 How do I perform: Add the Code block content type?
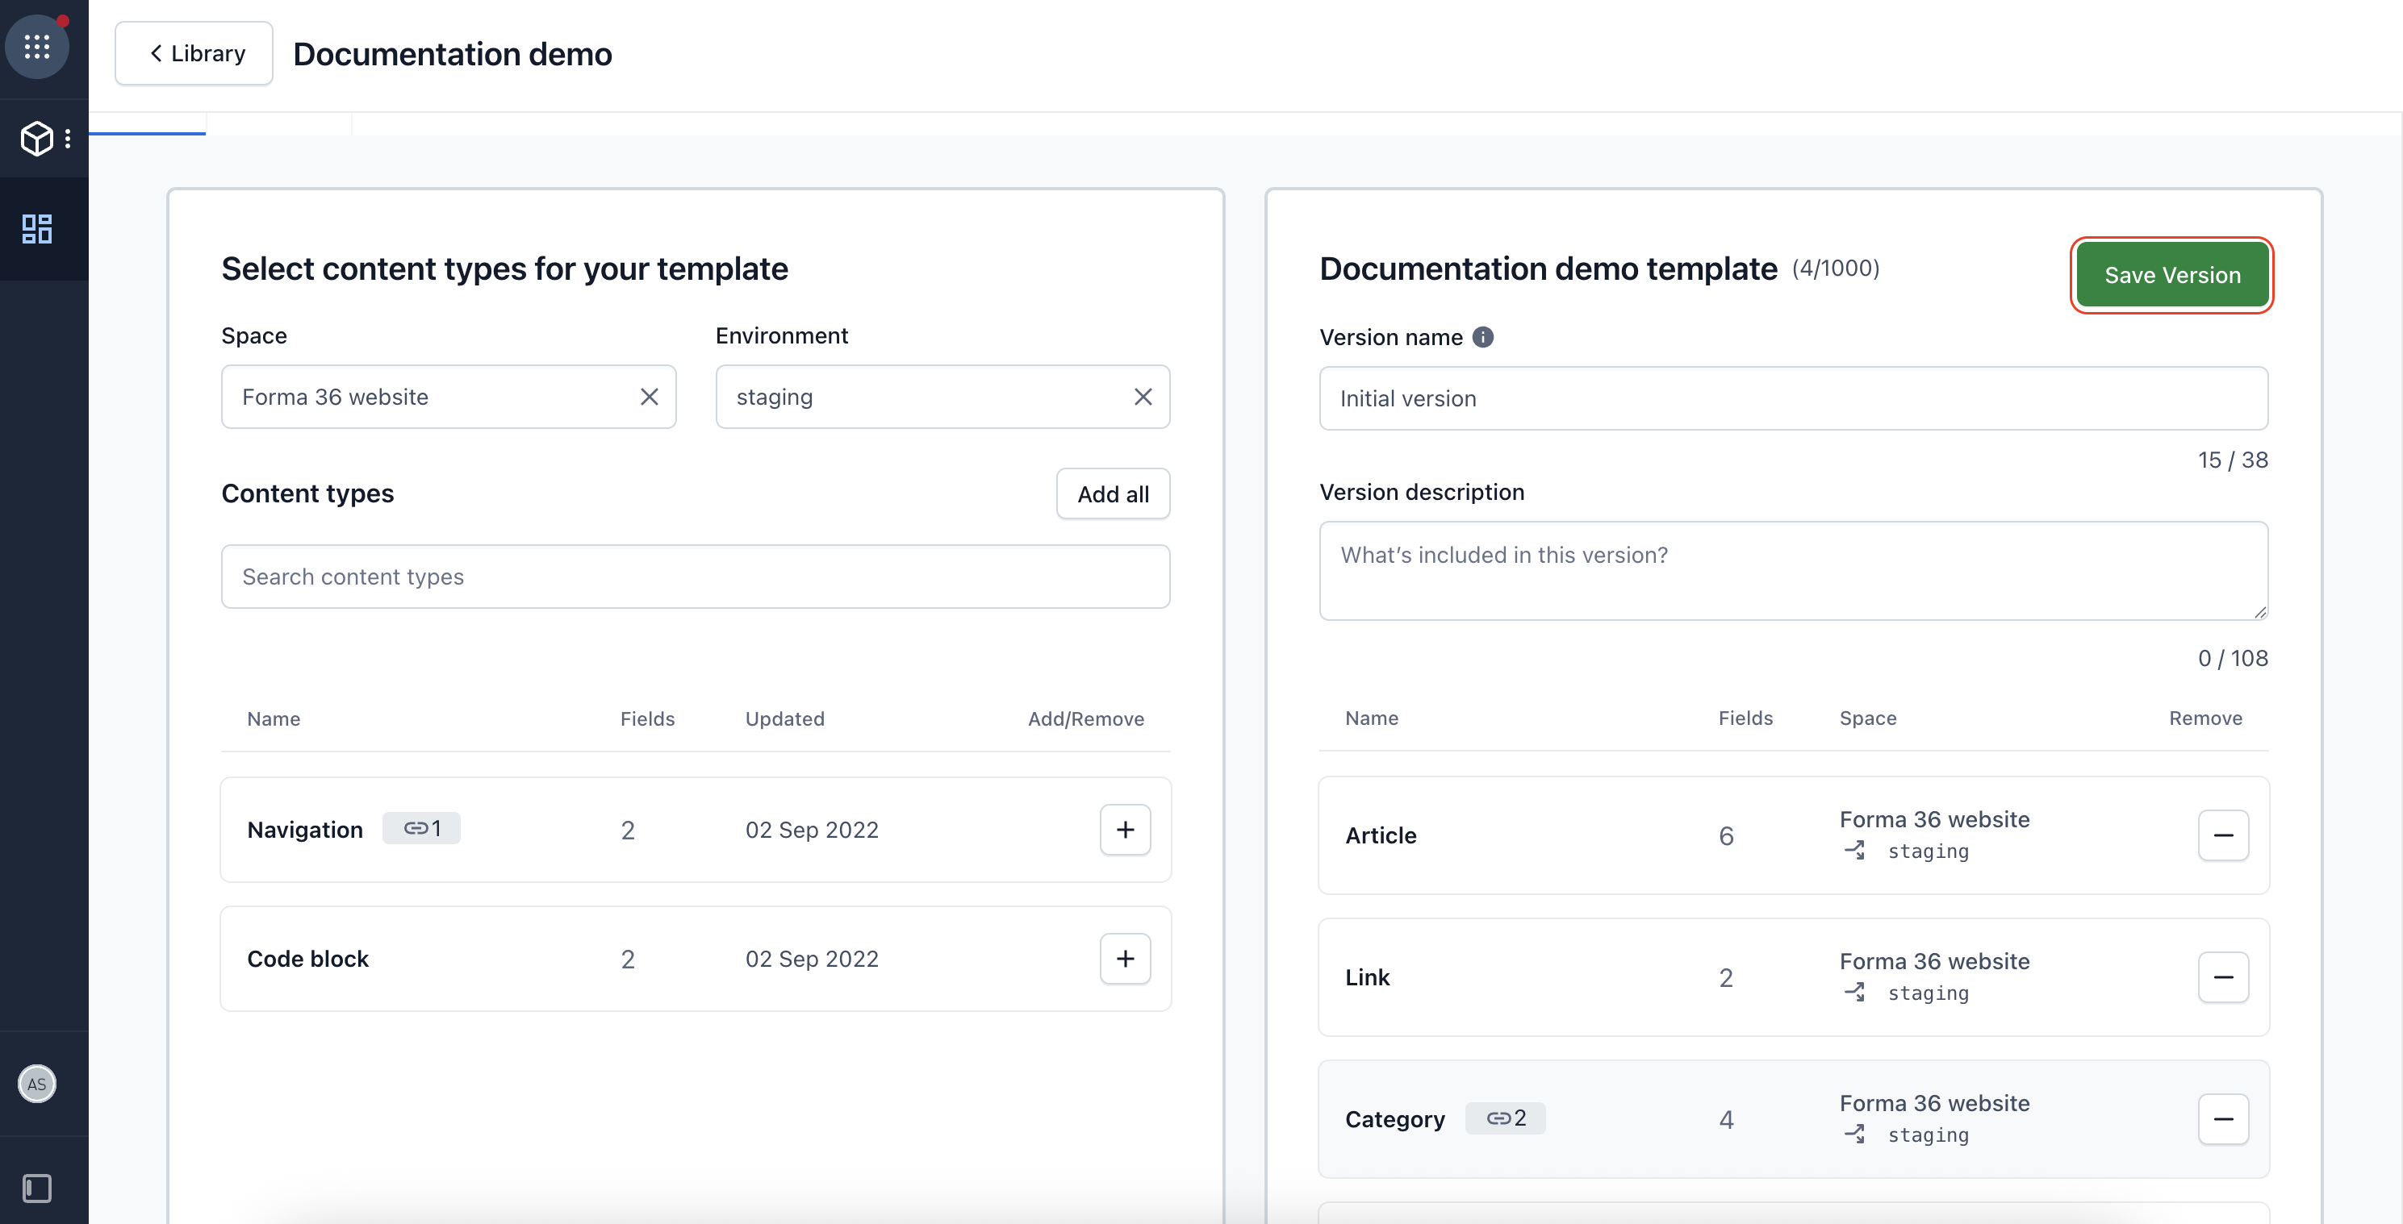(1125, 959)
